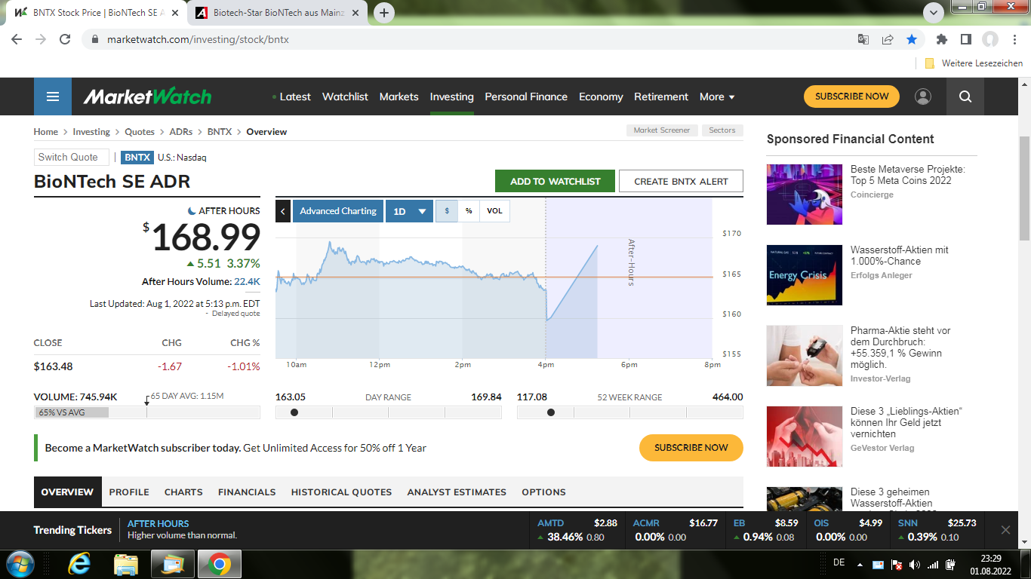Click the volume speaker tray icon
This screenshot has width=1031, height=579.
pyautogui.click(x=915, y=564)
